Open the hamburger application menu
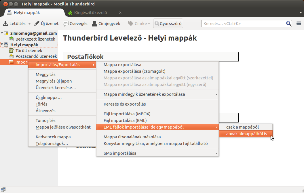 pos(299,24)
